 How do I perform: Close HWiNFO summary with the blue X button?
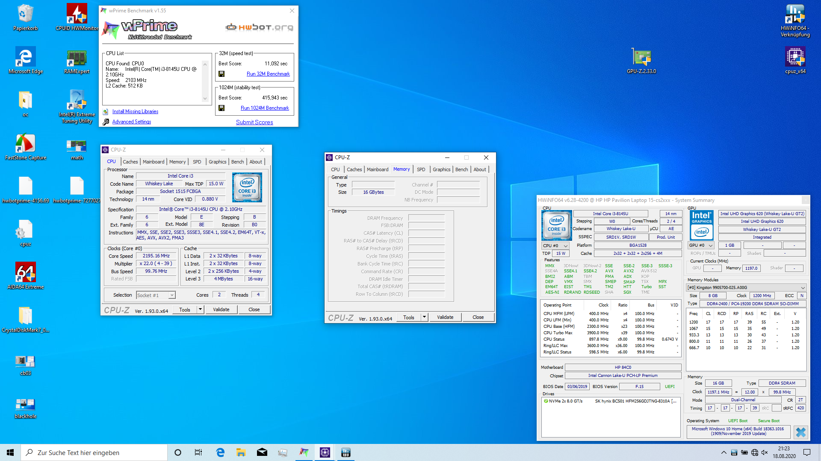800,432
